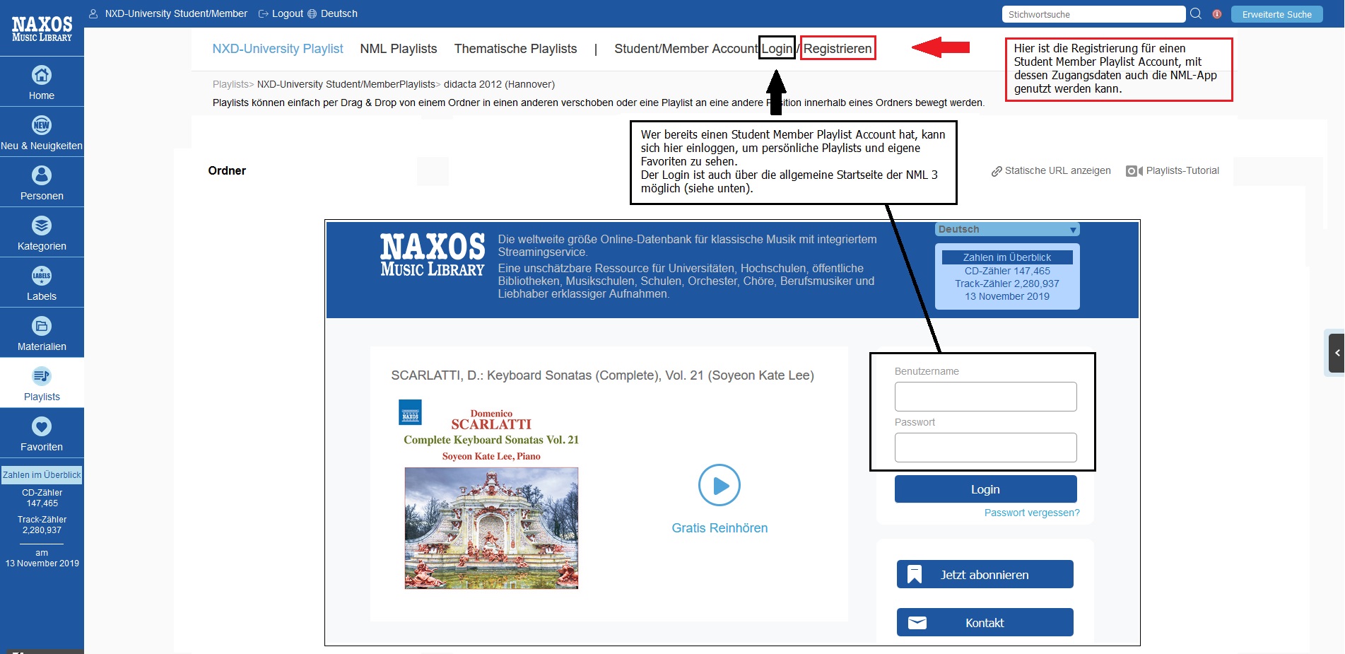Switch to NML Playlists tab

(398, 49)
